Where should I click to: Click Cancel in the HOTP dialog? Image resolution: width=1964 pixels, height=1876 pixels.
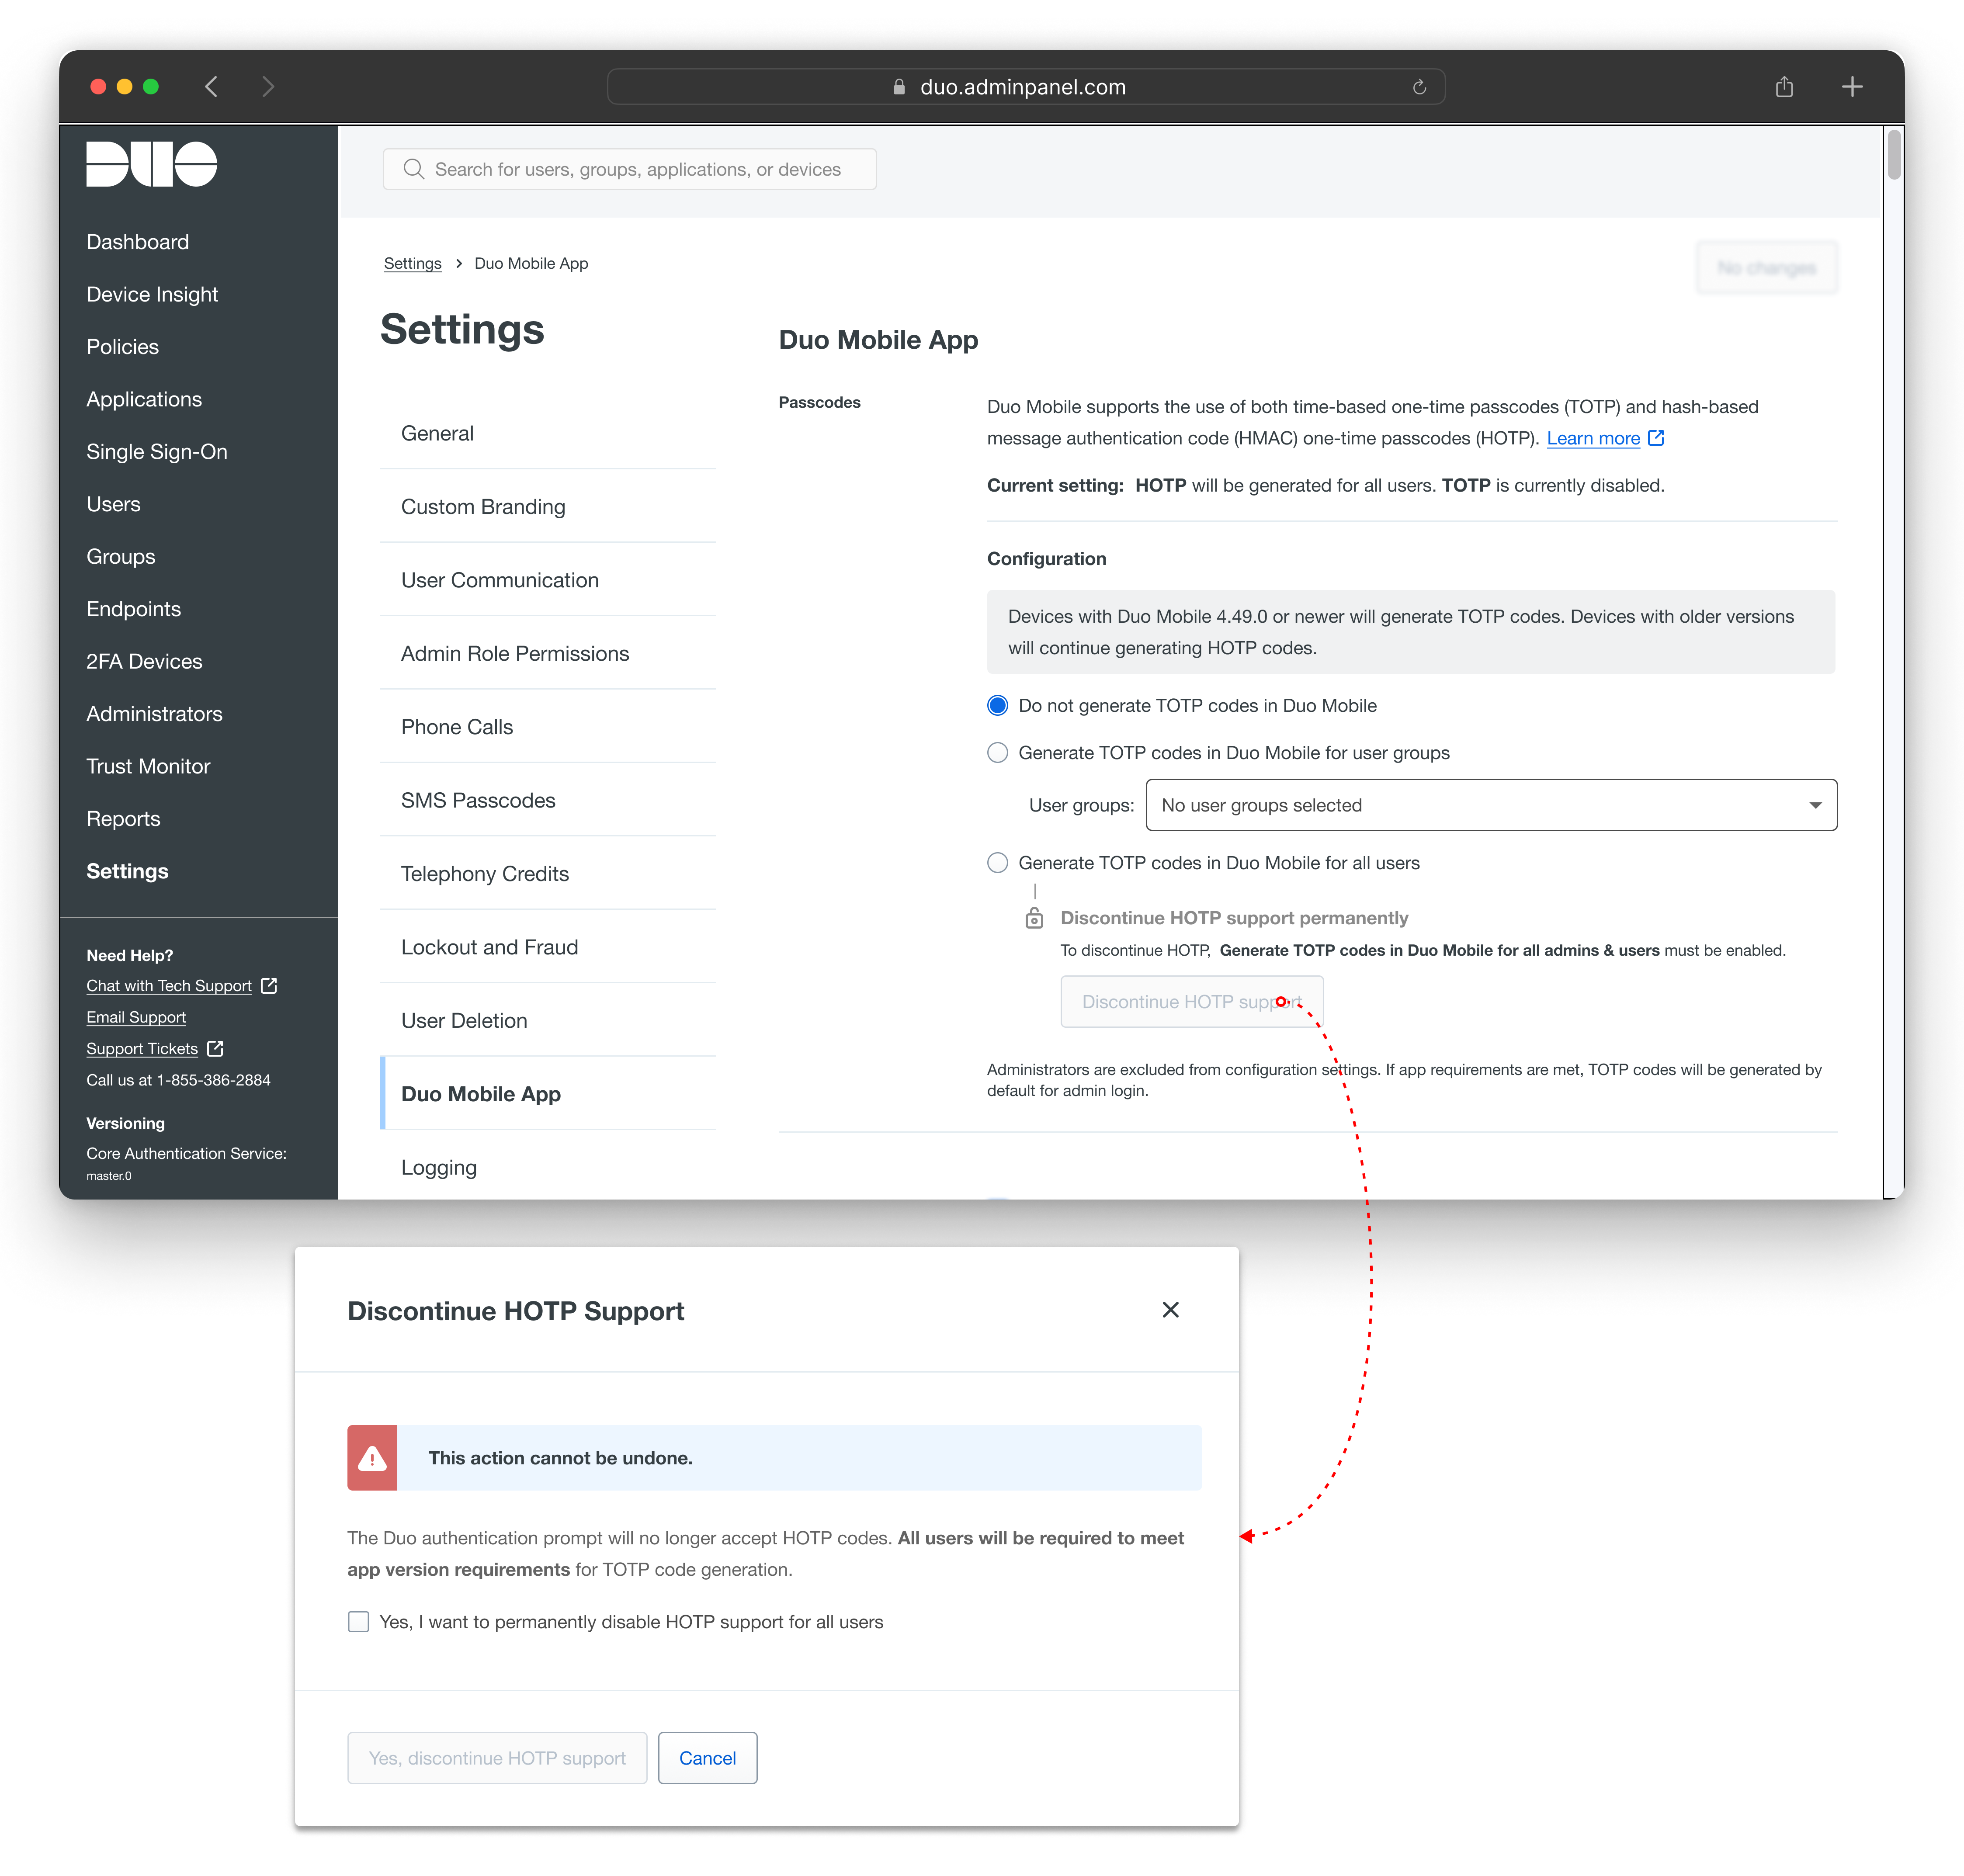[x=707, y=1758]
